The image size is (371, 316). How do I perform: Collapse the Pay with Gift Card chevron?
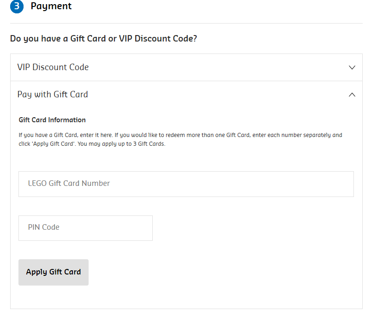point(352,95)
